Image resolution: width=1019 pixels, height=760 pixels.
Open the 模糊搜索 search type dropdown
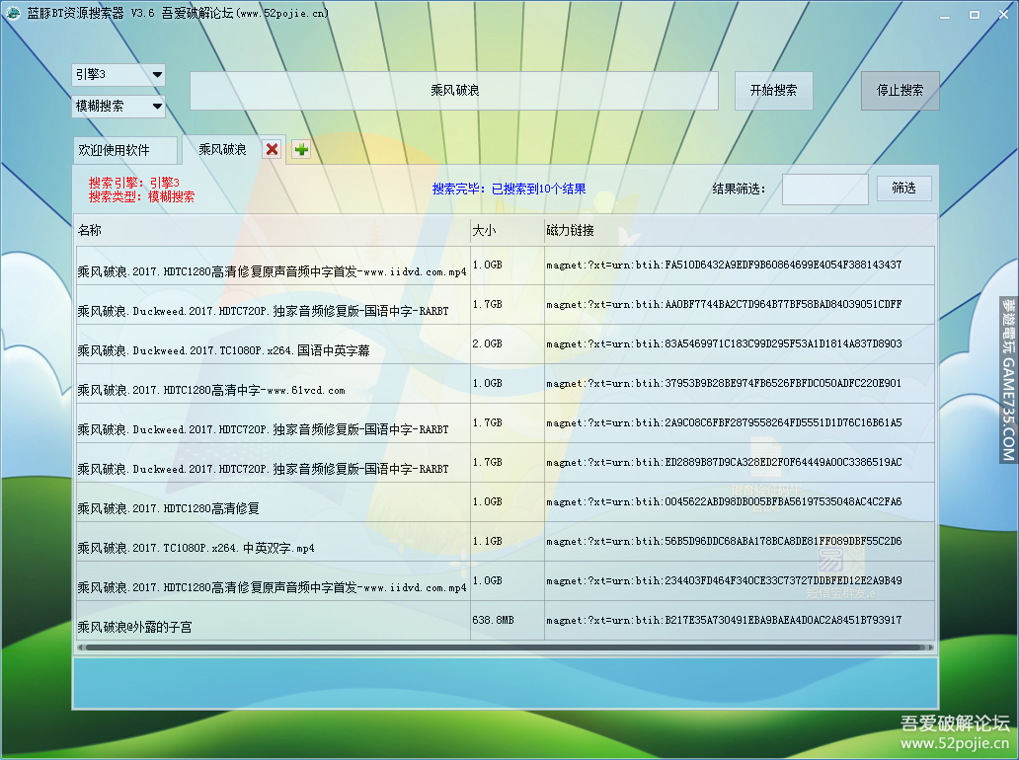click(x=118, y=106)
